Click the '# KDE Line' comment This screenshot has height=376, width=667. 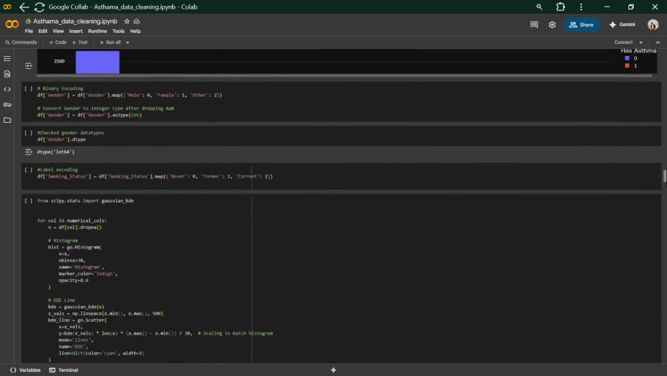click(61, 301)
